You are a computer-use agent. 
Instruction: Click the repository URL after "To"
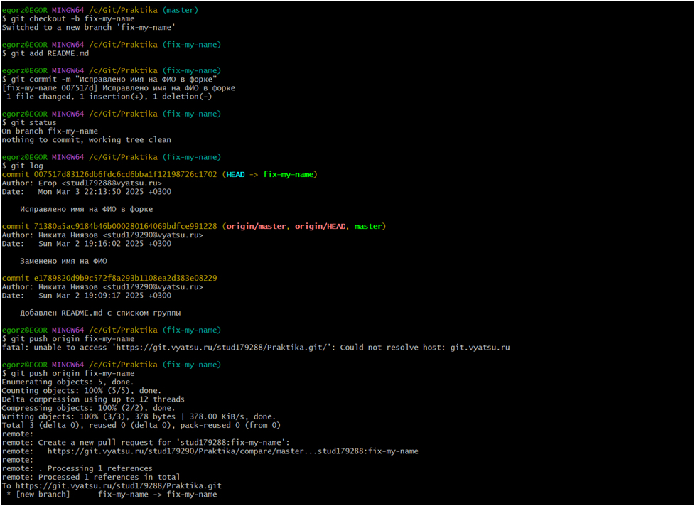click(117, 486)
